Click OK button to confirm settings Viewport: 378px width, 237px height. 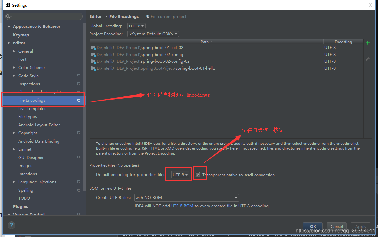313,226
